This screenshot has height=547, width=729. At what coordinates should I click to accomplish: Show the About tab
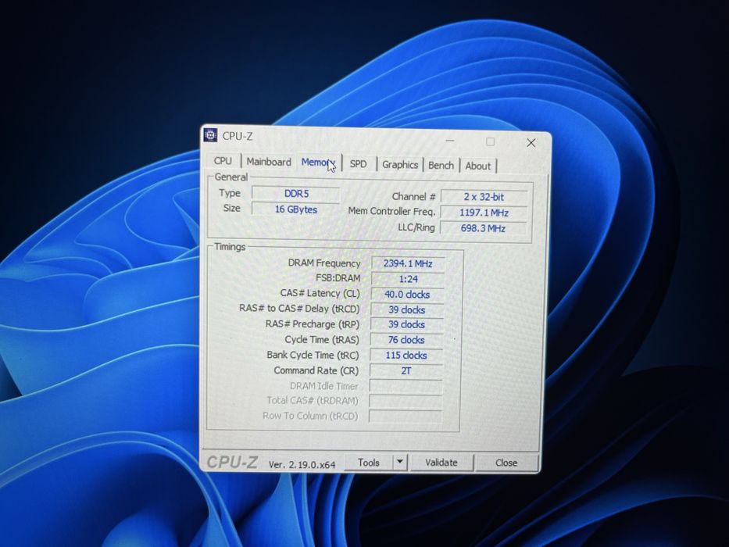point(478,166)
